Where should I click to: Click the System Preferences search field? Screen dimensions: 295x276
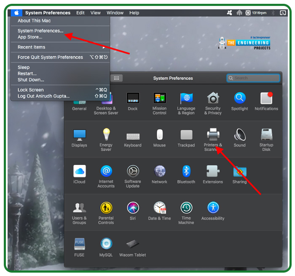(253, 78)
